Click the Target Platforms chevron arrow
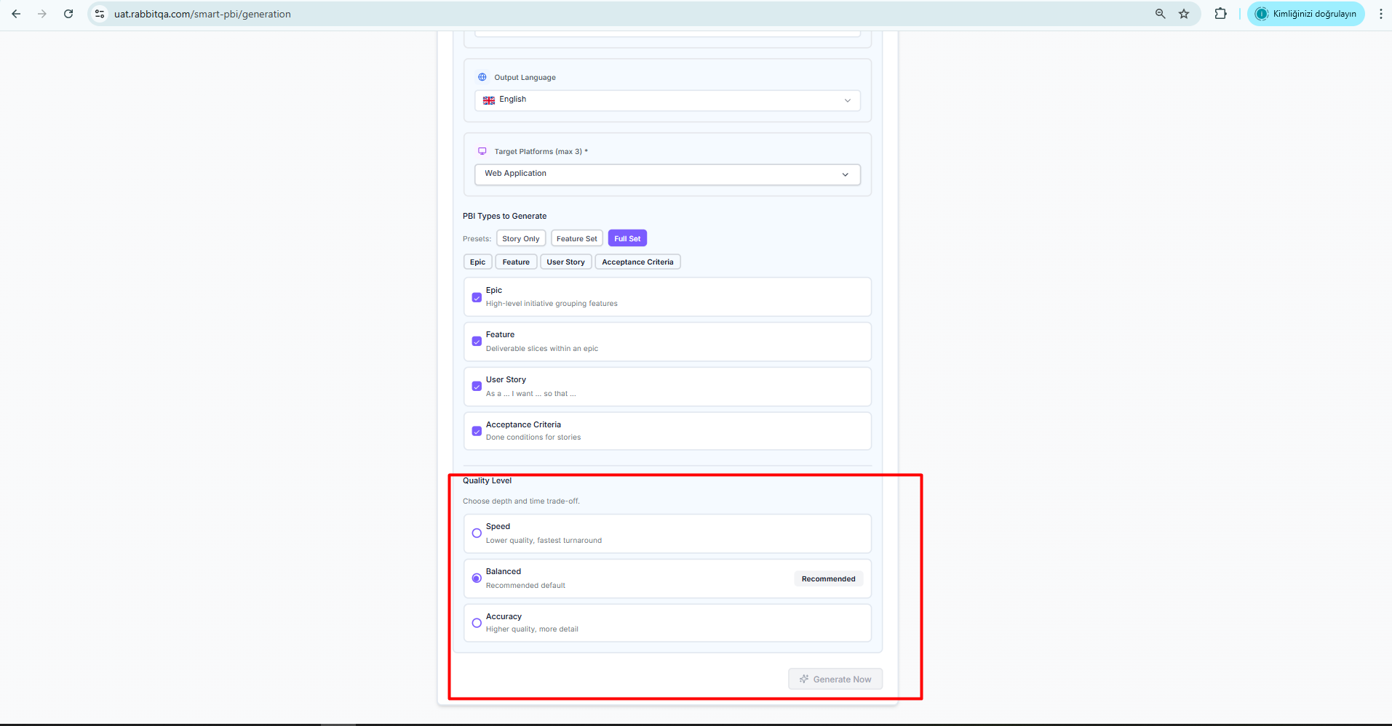The image size is (1392, 726). tap(845, 174)
